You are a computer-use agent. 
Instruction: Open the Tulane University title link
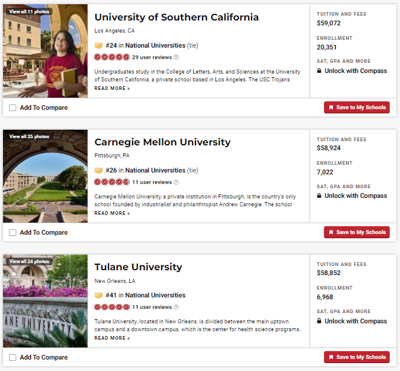[138, 267]
